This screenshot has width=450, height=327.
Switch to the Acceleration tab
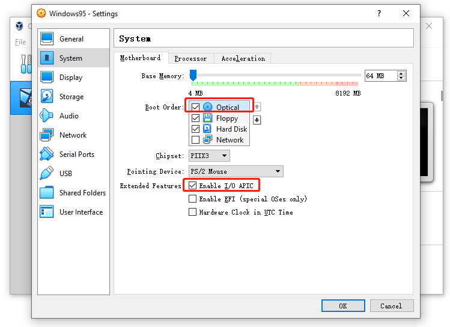click(243, 58)
